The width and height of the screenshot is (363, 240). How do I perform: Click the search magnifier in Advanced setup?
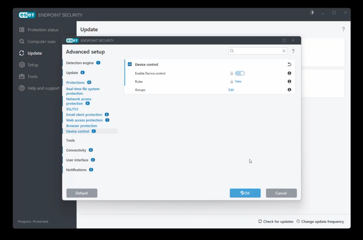pyautogui.click(x=232, y=51)
